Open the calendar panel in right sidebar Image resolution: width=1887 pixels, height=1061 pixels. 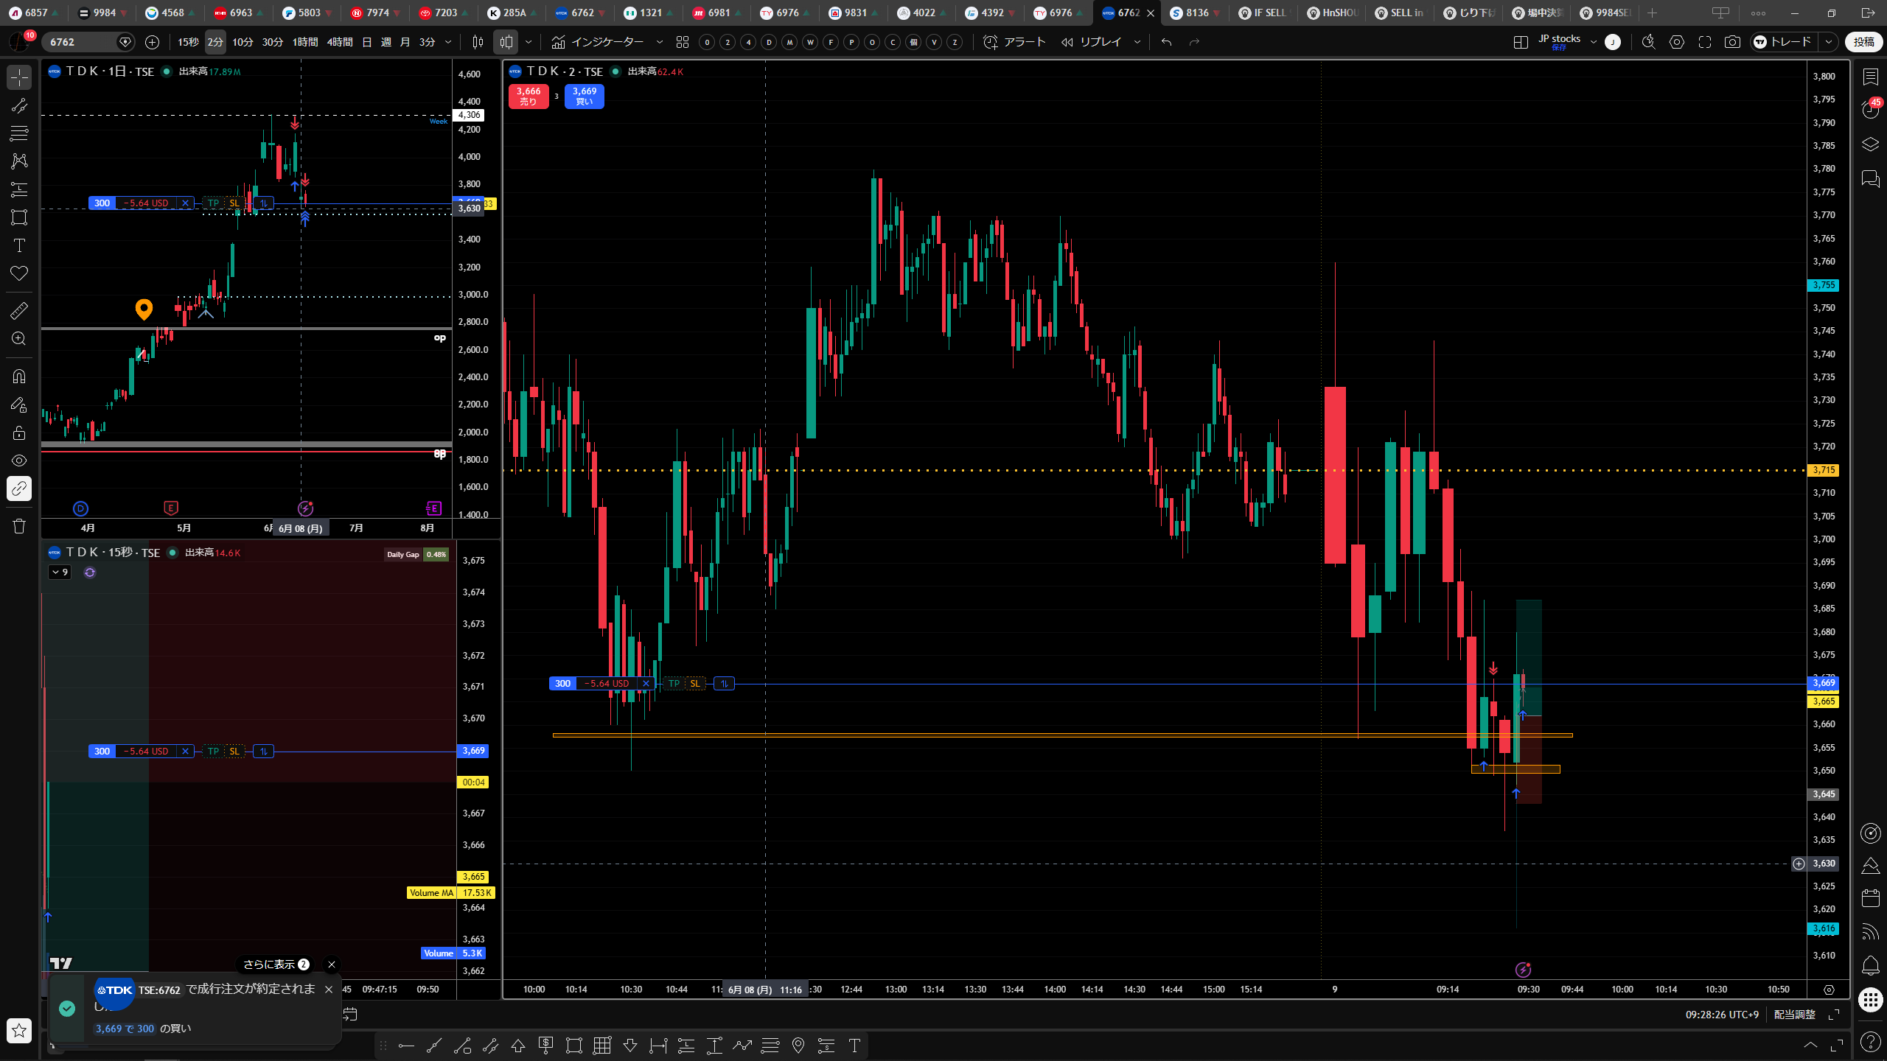pos(1871,898)
